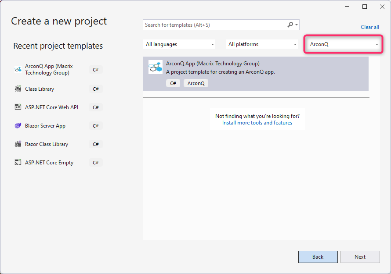Click the ArconQ App template icon in results
Viewport: 391px width, 274px height.
tap(156, 67)
